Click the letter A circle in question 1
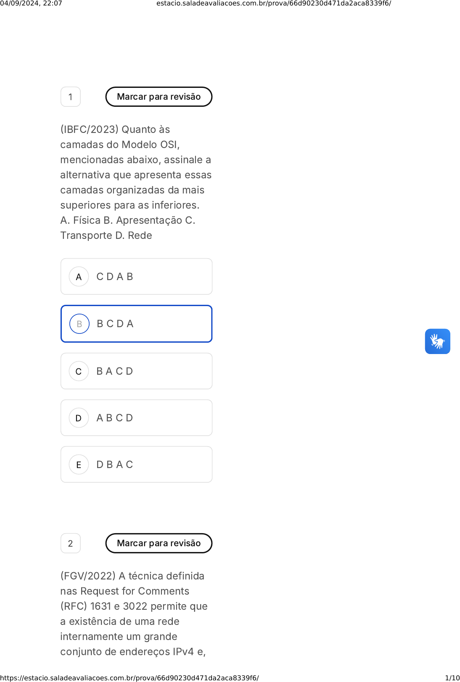This screenshot has height=682, width=460. click(79, 277)
